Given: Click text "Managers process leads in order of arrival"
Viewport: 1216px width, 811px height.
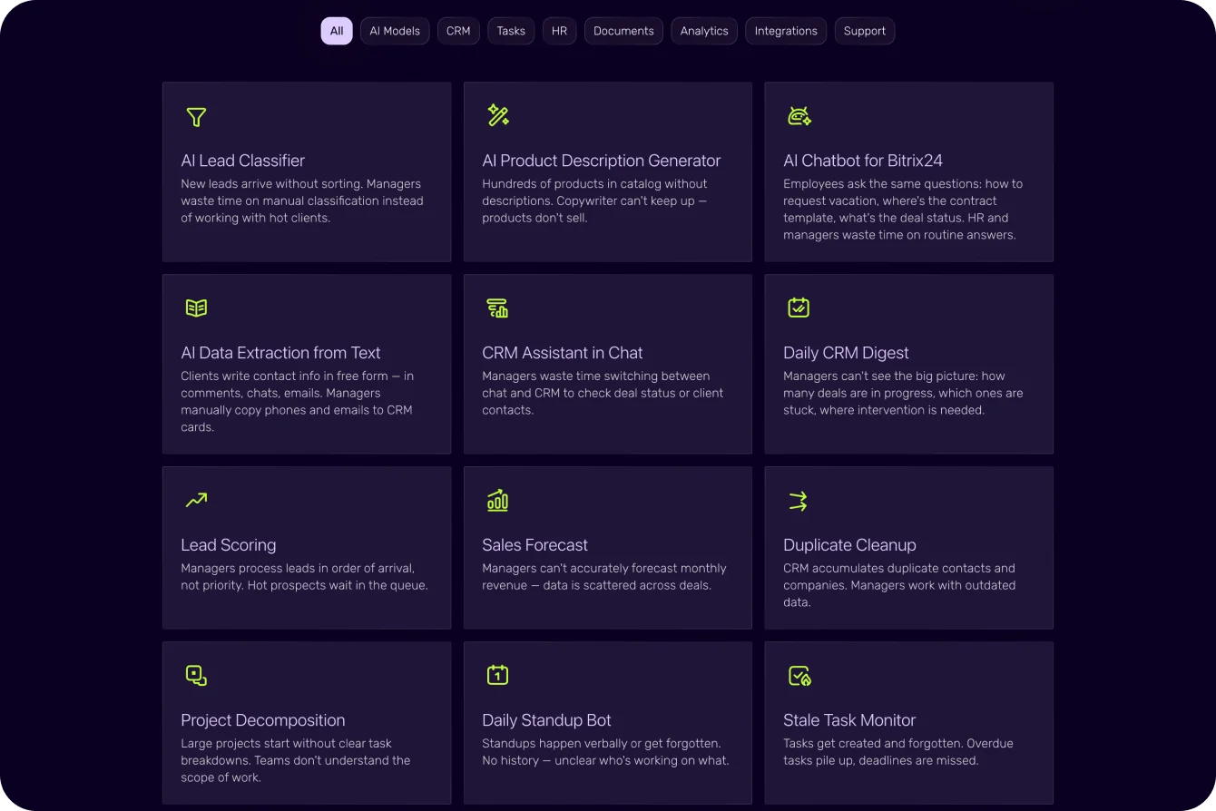Looking at the screenshot, I should click(297, 569).
